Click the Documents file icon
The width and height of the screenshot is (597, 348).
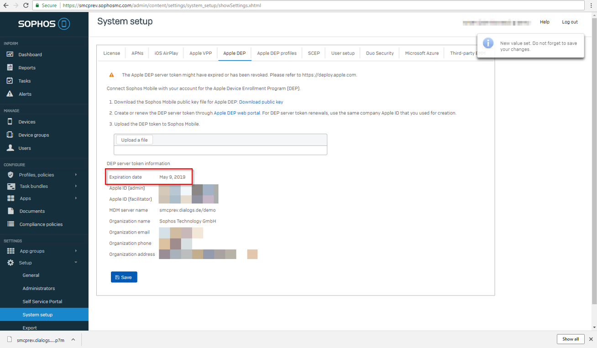[11, 211]
